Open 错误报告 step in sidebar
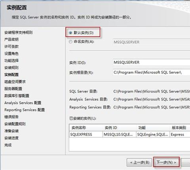 click(x=11, y=117)
